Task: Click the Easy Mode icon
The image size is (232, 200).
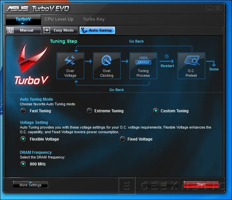Action: click(47, 30)
